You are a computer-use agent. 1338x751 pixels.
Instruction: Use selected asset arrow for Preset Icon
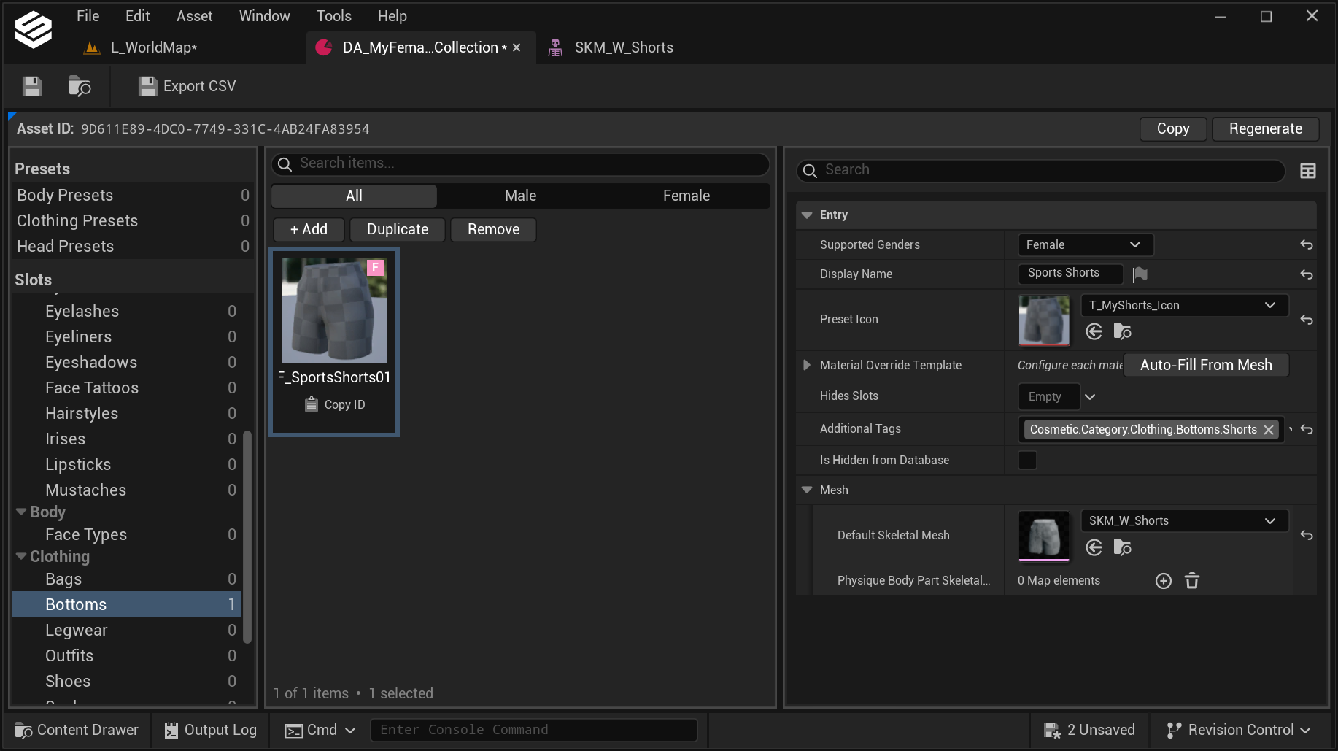[x=1094, y=332]
